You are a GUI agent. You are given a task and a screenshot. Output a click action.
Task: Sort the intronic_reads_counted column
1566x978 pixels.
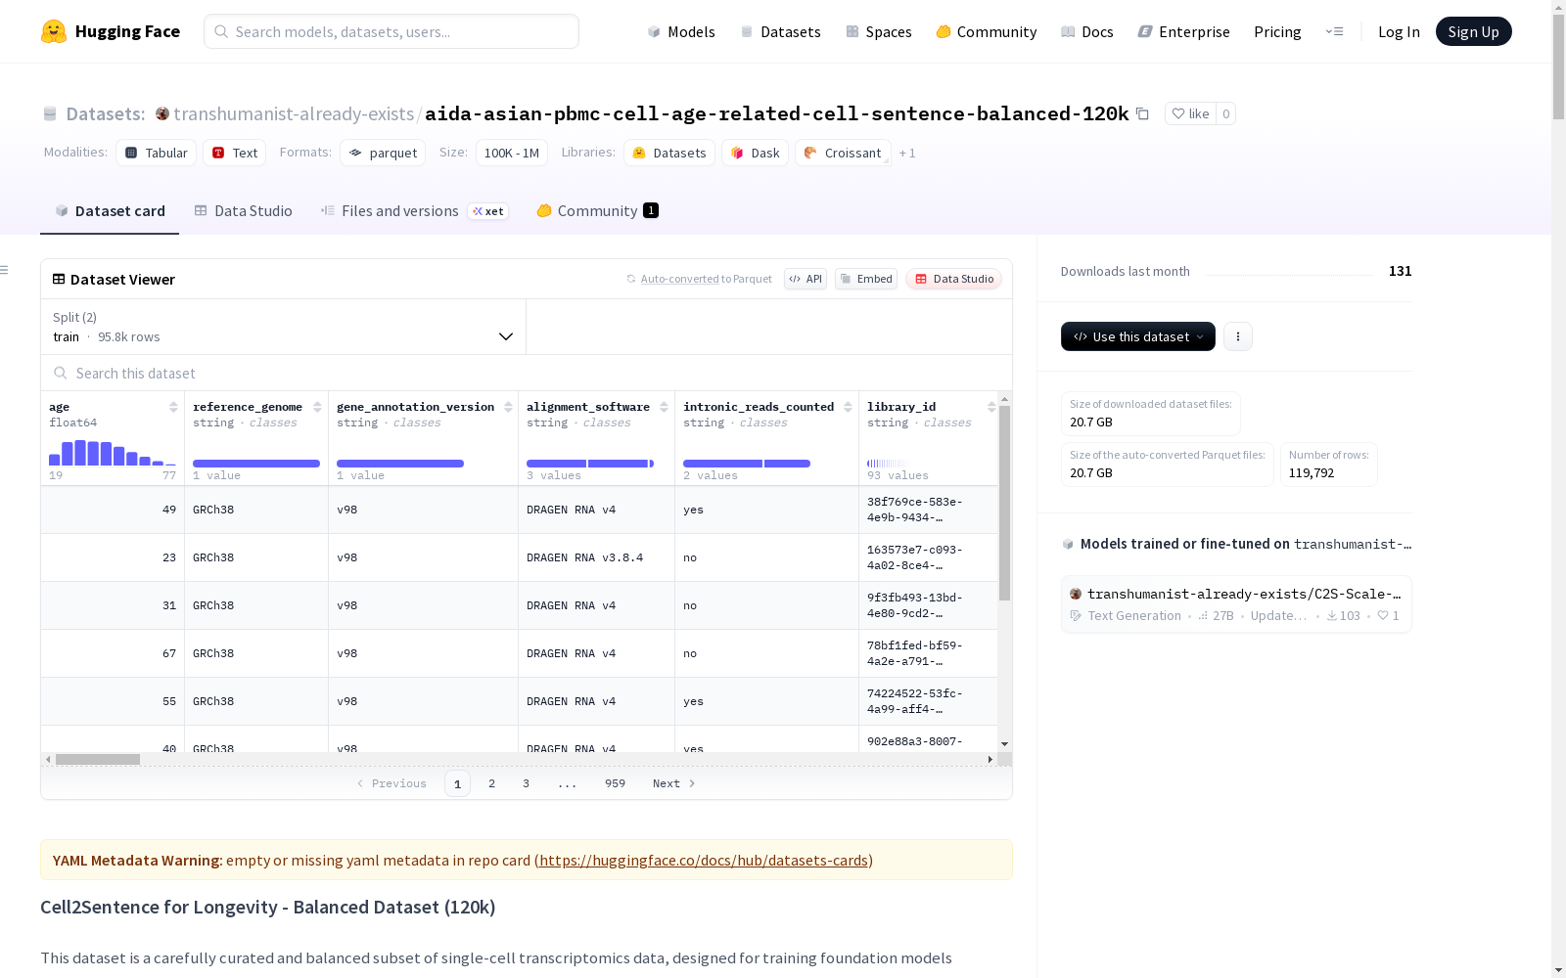(848, 407)
